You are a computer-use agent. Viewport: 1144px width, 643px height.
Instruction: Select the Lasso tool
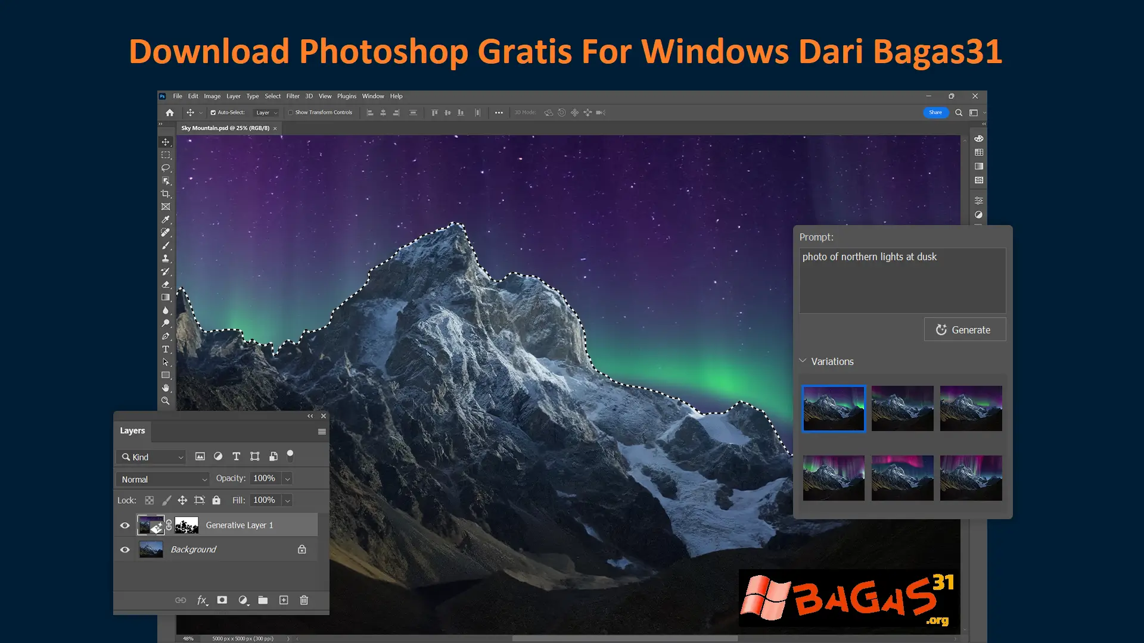166,168
